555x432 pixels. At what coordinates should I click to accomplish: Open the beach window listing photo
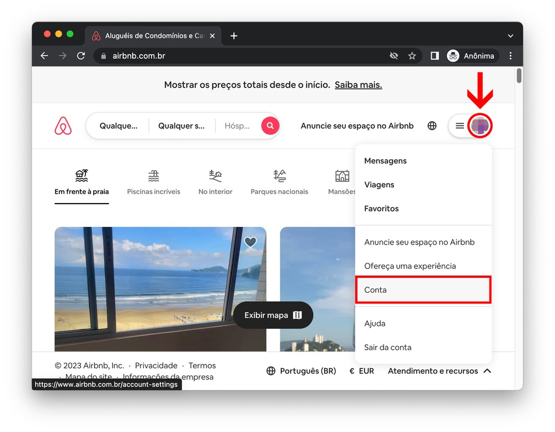160,289
